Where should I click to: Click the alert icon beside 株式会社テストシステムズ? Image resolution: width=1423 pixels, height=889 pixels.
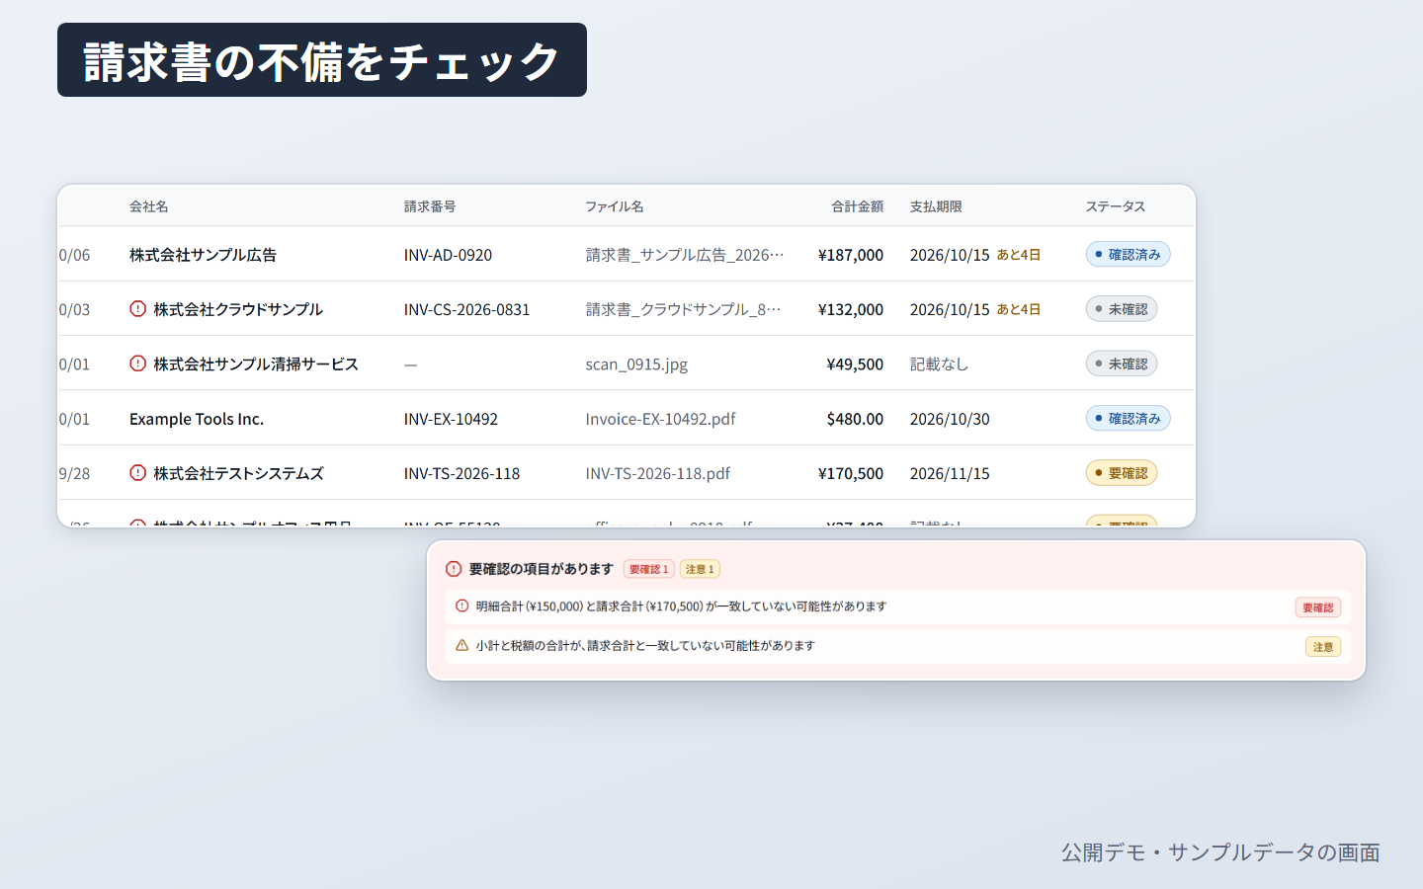(138, 473)
